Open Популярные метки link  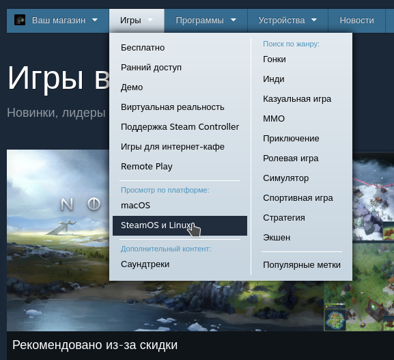(x=302, y=265)
